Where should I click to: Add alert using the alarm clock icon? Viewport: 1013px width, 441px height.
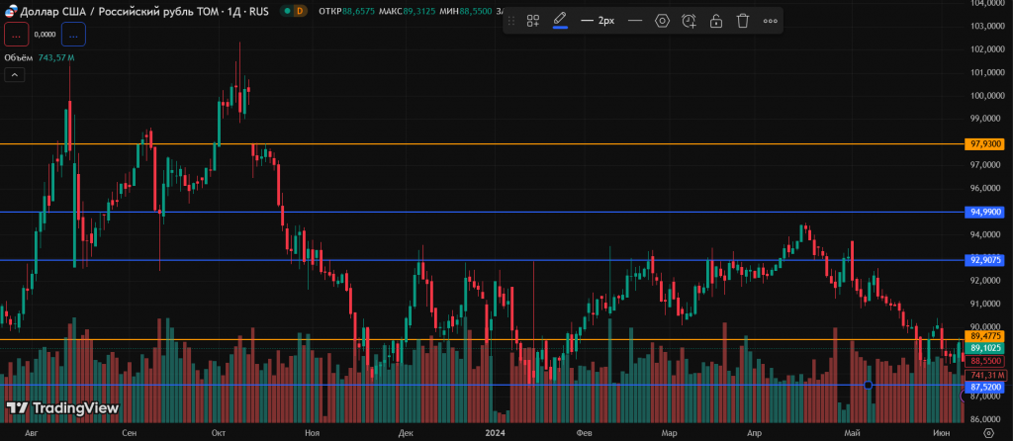tap(690, 21)
